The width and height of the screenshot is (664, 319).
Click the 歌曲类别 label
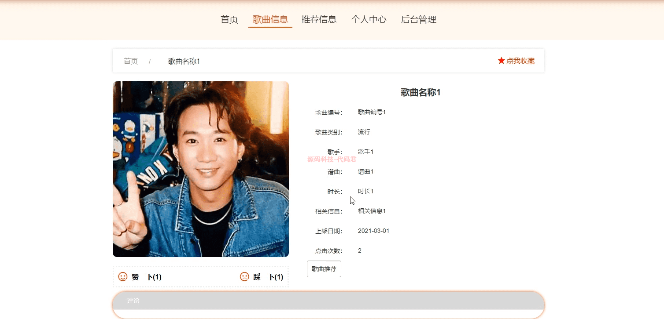tap(329, 132)
